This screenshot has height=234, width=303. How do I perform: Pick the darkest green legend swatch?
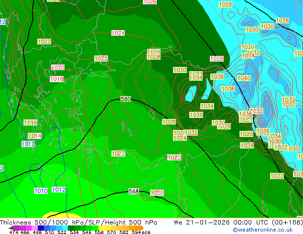[x=71, y=228]
